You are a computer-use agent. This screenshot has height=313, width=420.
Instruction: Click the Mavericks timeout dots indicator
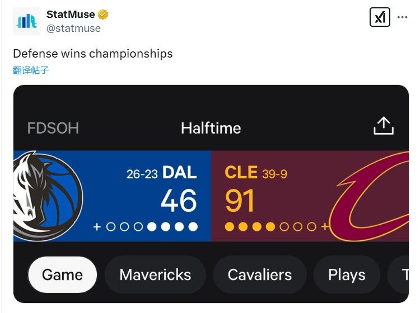pos(151,227)
